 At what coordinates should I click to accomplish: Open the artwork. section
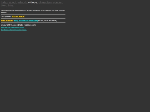[22, 2]
